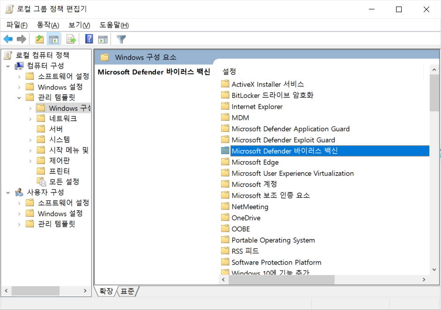Click the list pane right scroll arrow
Screen dimensions: 441x310
coord(424,280)
